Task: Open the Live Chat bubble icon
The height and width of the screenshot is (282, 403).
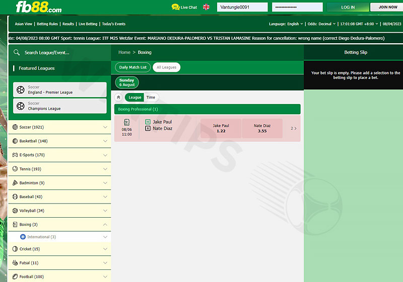Action: click(x=175, y=7)
